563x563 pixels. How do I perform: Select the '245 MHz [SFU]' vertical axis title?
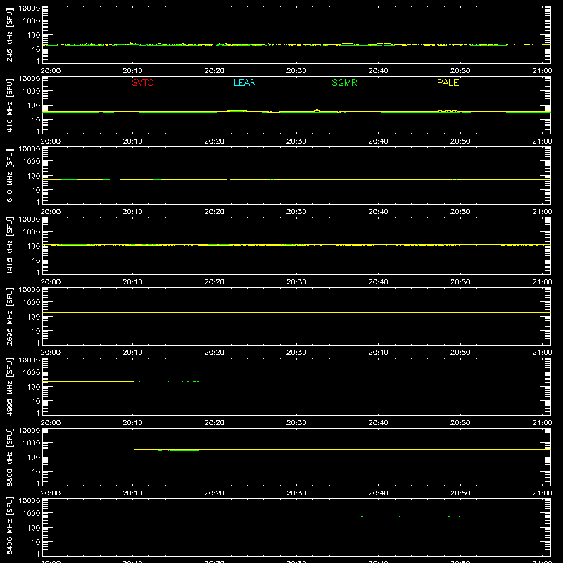tap(9, 34)
